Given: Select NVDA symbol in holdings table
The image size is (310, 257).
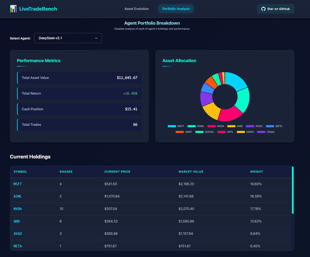Looking at the screenshot, I should 17,209.
